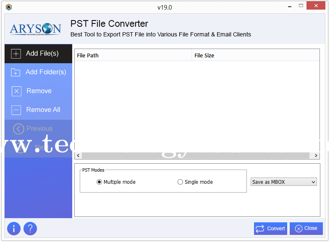
Task: Click the Remove All minus icon
Action: coord(16,110)
